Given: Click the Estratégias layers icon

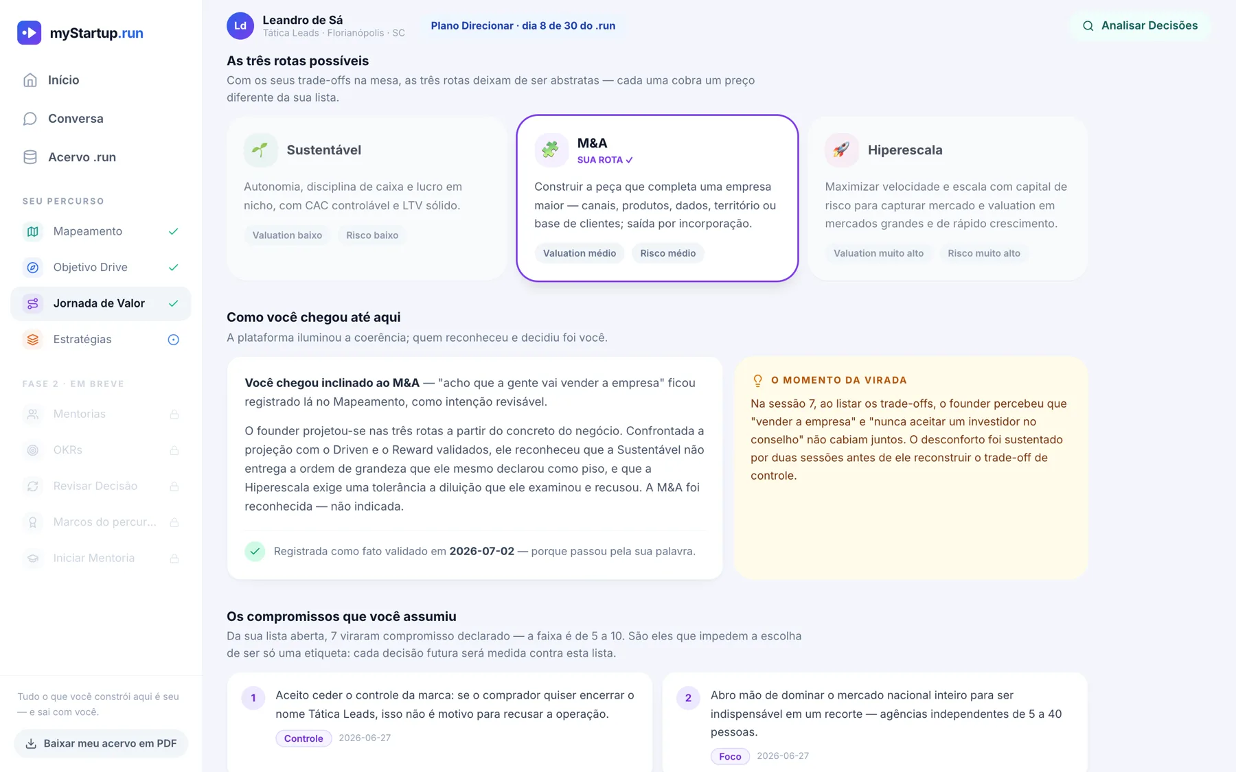Looking at the screenshot, I should [32, 340].
